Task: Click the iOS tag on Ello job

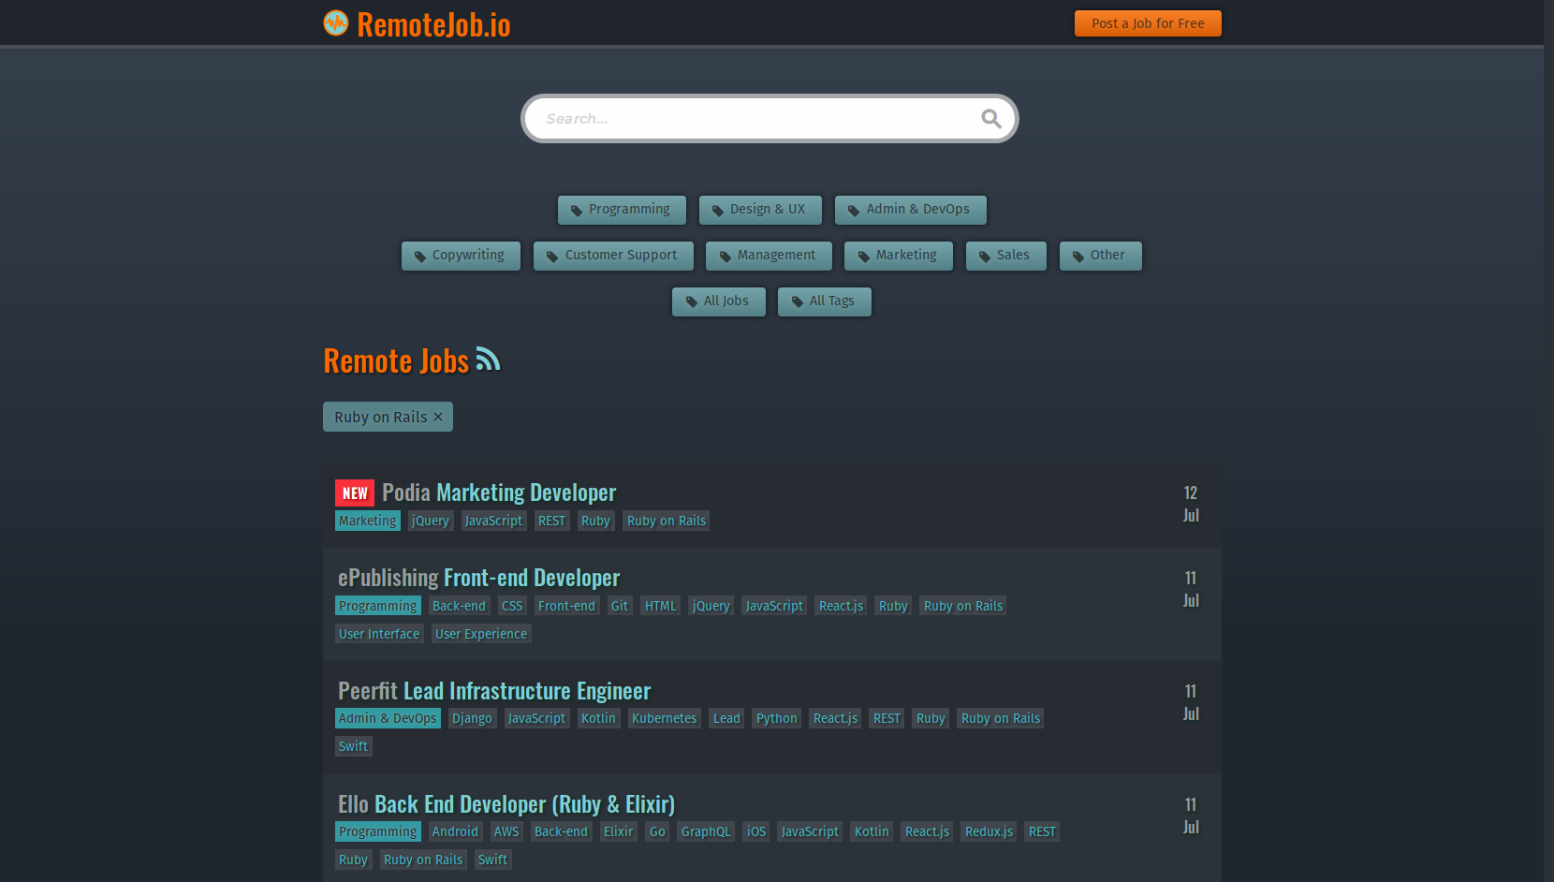Action: pyautogui.click(x=756, y=831)
